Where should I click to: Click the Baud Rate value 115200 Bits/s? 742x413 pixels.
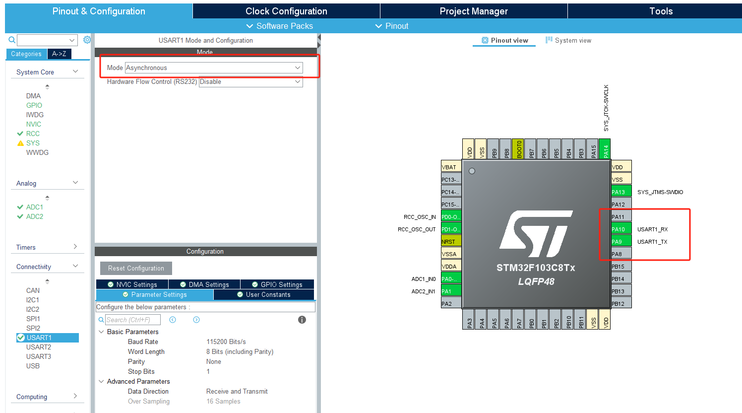coord(226,342)
